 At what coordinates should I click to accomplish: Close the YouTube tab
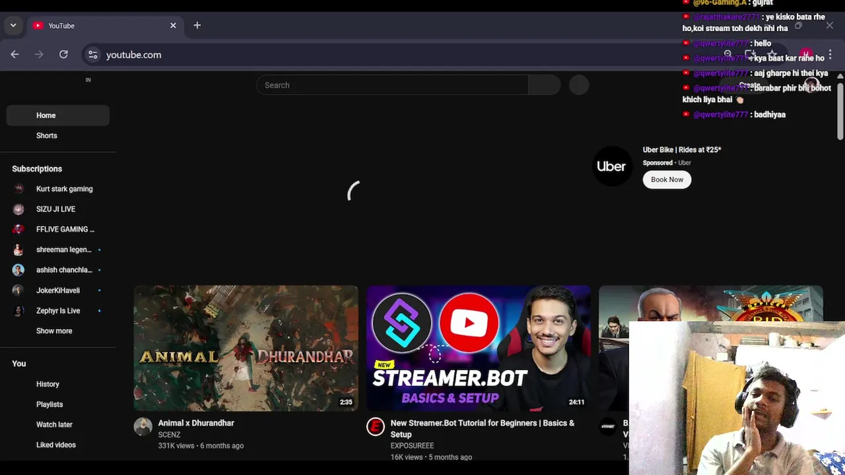point(173,25)
